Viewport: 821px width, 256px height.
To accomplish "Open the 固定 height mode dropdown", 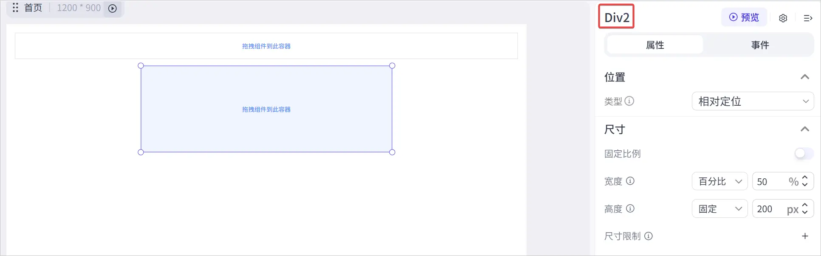I will click(719, 209).
